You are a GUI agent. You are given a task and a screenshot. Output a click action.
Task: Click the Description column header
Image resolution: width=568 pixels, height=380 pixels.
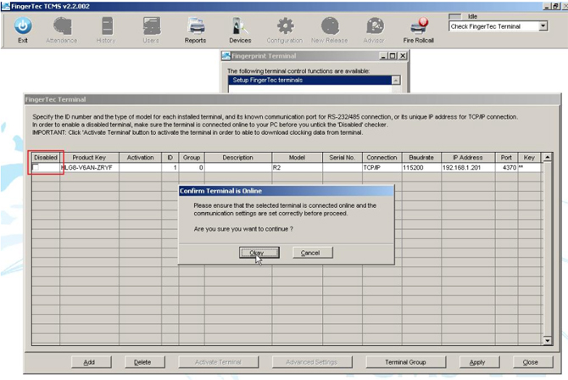pos(238,158)
